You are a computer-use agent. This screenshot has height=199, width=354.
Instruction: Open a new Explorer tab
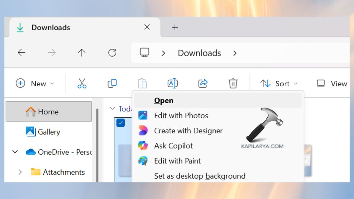click(175, 27)
